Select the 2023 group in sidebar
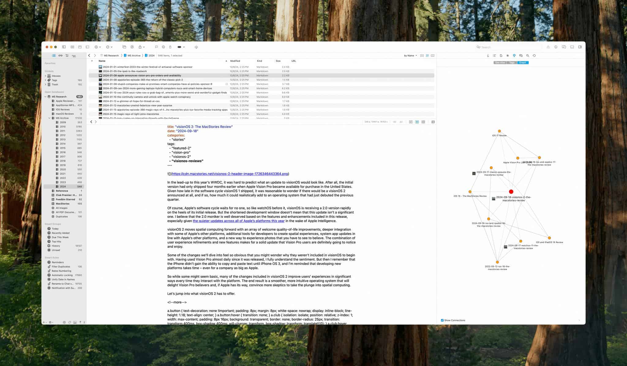The width and height of the screenshot is (627, 366). (x=64, y=182)
